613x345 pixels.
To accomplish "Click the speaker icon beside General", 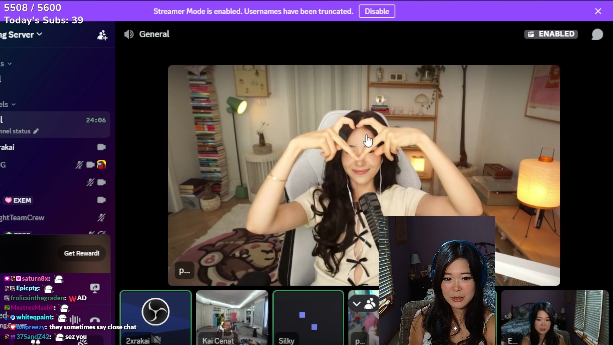I will tap(129, 34).
